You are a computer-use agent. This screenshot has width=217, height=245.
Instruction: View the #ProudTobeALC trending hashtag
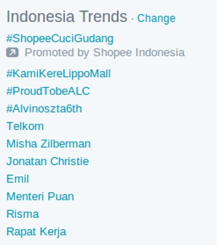click(48, 91)
